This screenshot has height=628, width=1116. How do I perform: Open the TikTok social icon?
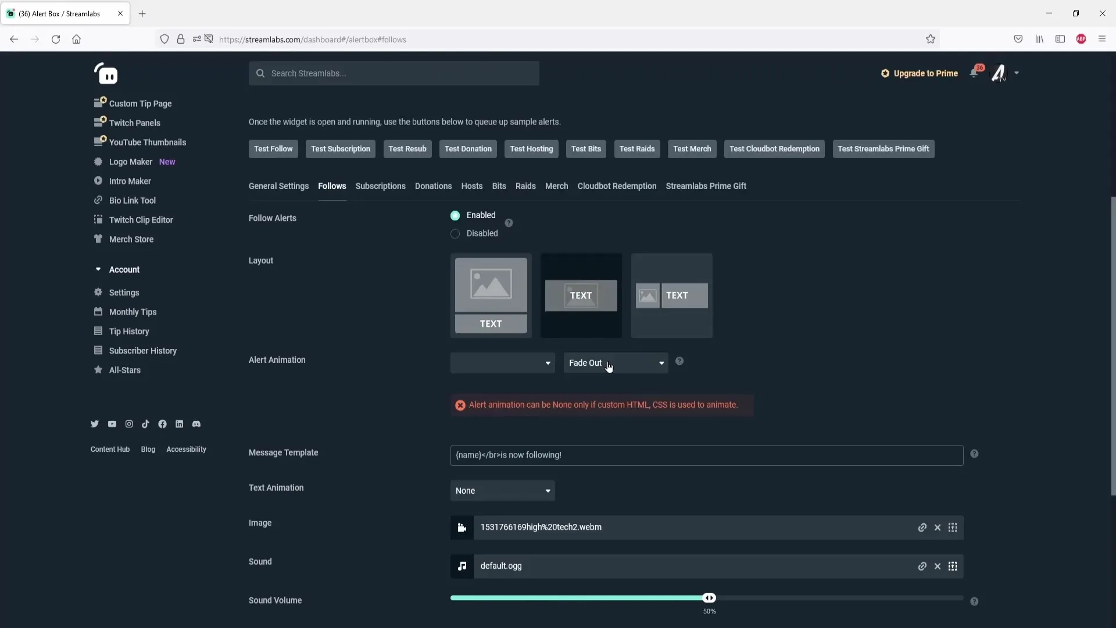145,424
